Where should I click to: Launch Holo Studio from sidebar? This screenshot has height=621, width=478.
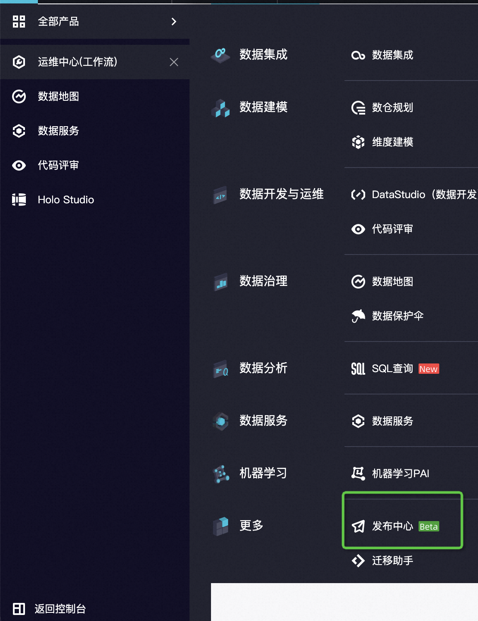66,200
